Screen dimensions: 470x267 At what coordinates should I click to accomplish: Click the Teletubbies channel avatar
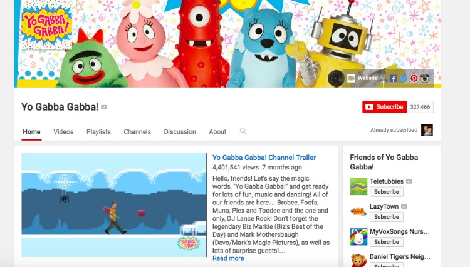358,186
